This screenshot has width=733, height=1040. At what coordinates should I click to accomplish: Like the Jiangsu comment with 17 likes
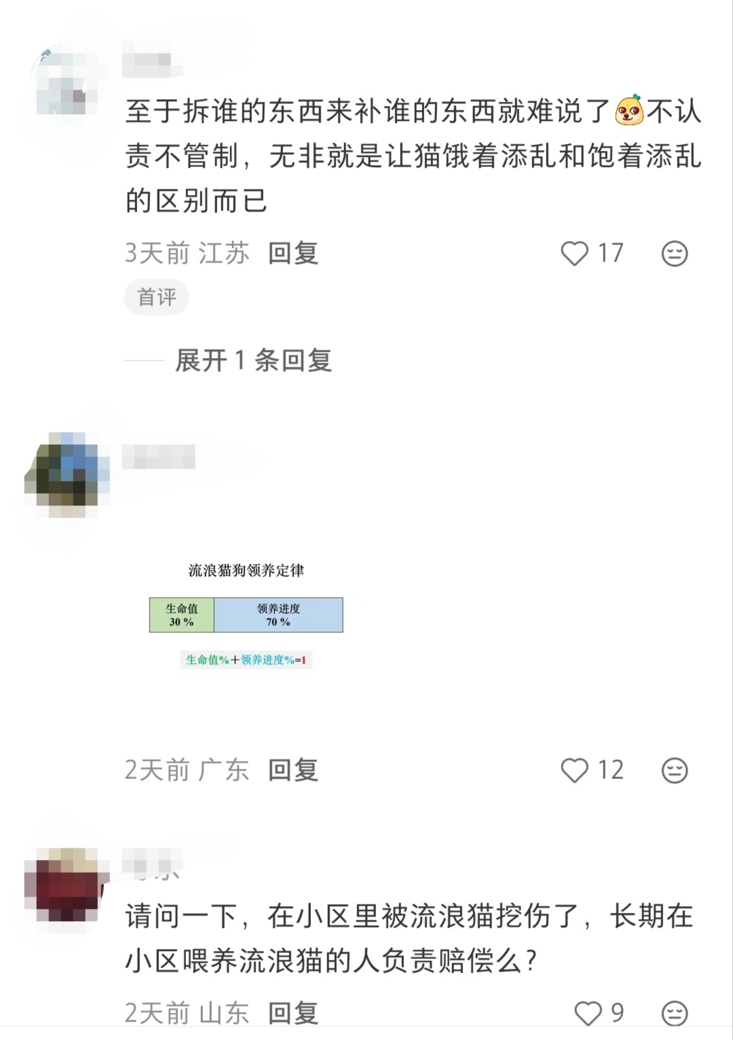pos(574,253)
